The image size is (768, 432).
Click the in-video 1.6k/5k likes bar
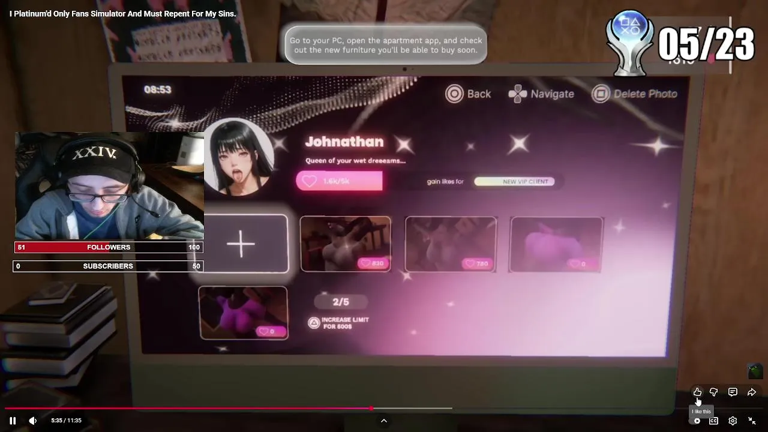(x=339, y=181)
